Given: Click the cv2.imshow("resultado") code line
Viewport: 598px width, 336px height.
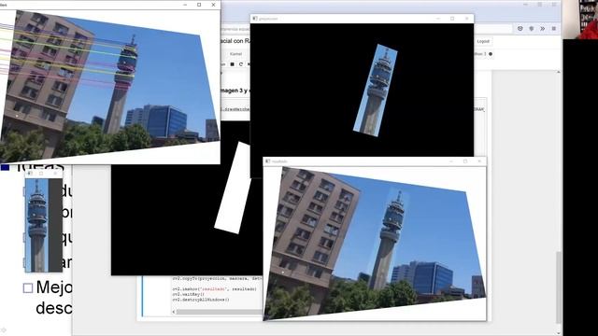Looking at the screenshot, I should coord(214,289).
